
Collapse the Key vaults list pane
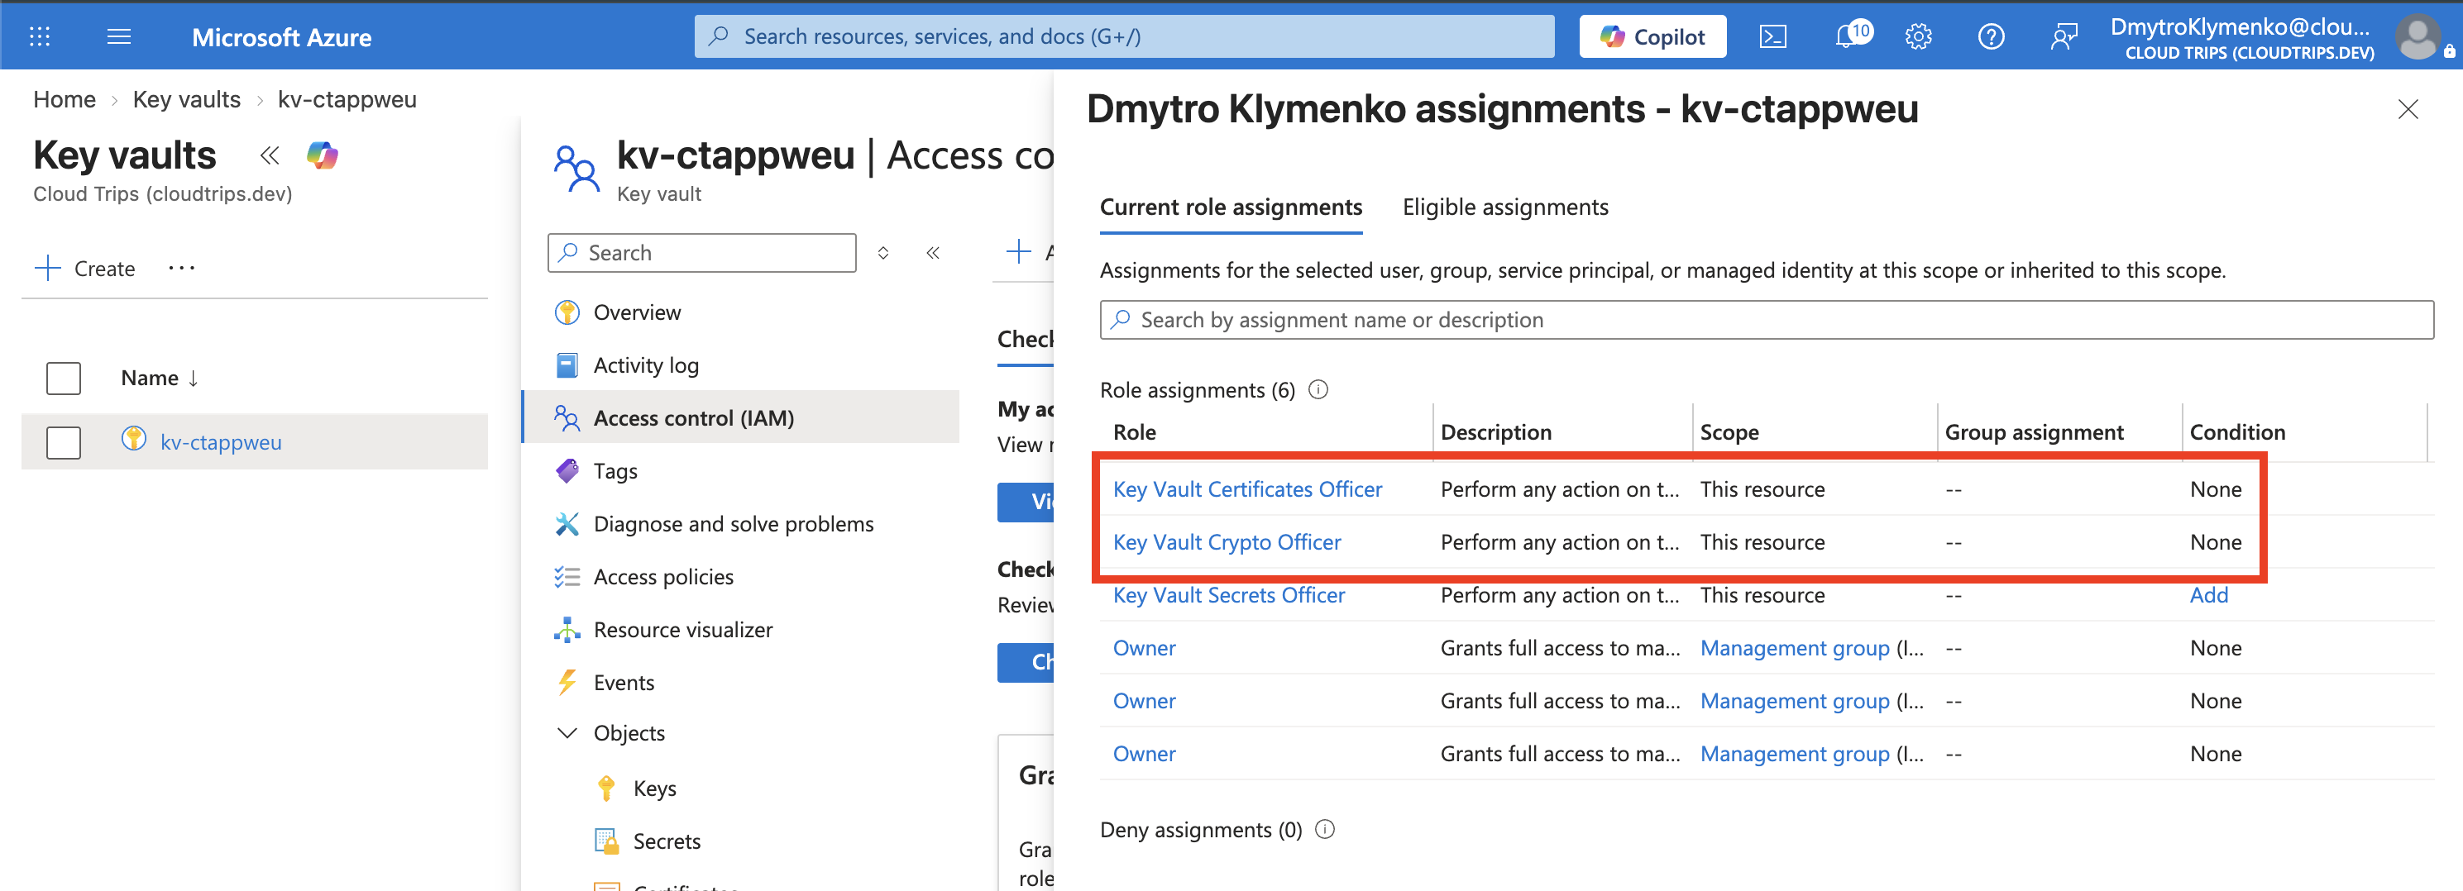click(270, 155)
